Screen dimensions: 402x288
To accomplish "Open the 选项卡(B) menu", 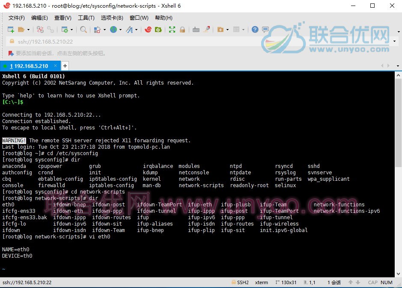I will click(x=112, y=18).
